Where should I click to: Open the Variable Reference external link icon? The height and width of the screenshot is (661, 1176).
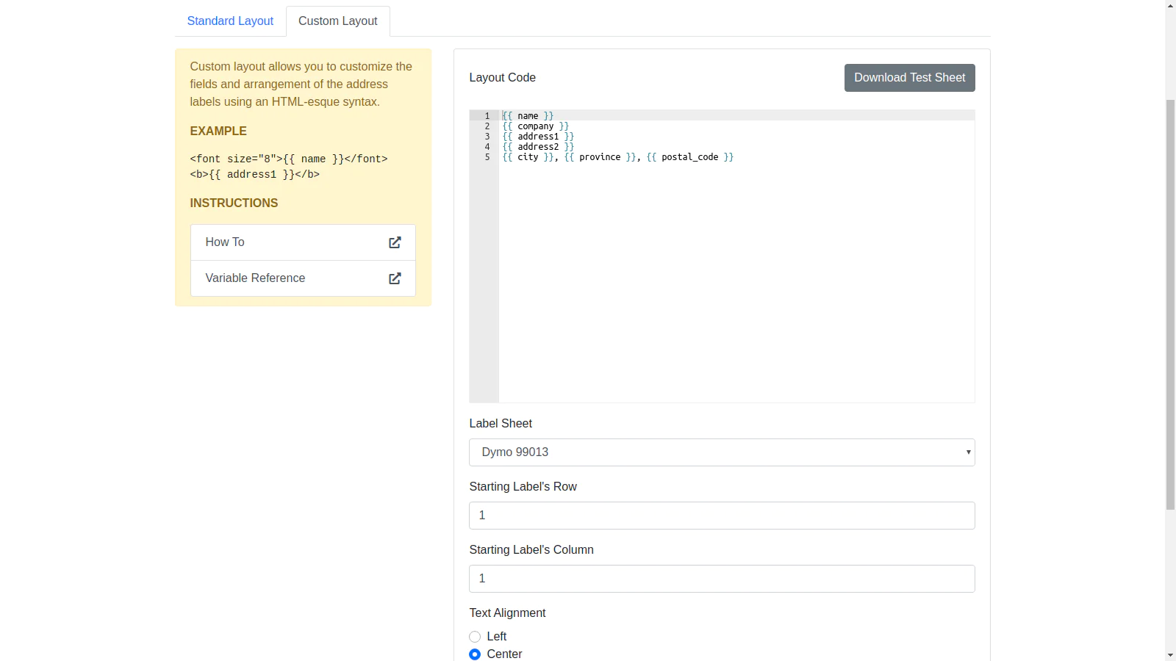395,278
